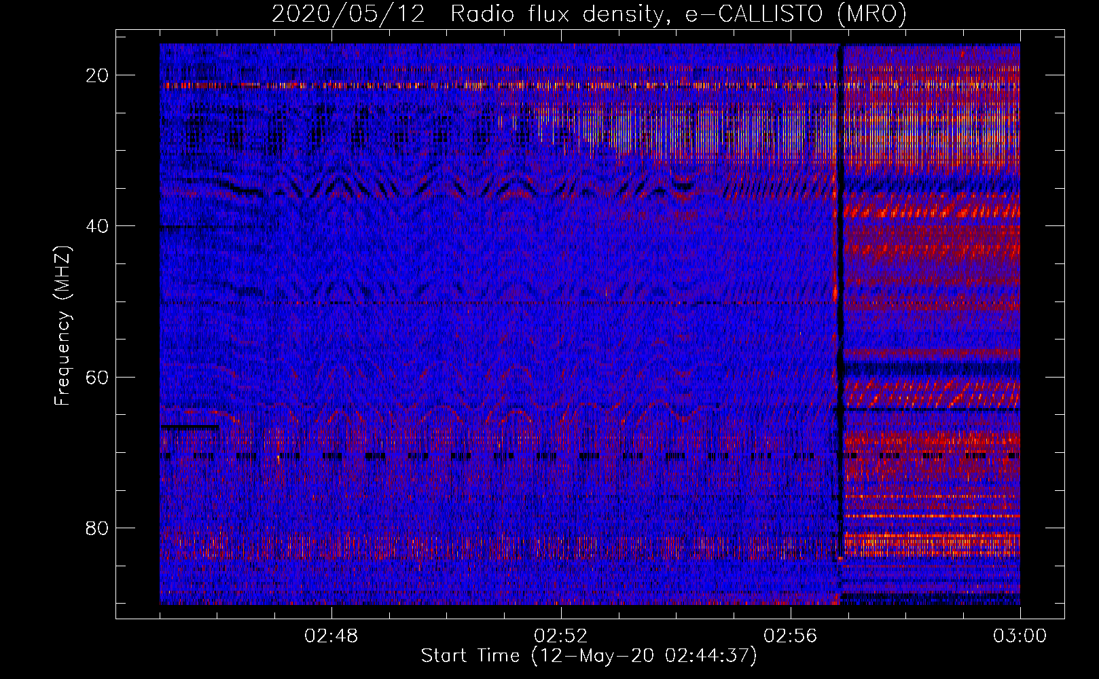Click the '80' frequency tick label
This screenshot has height=679, width=1099.
coord(98,528)
